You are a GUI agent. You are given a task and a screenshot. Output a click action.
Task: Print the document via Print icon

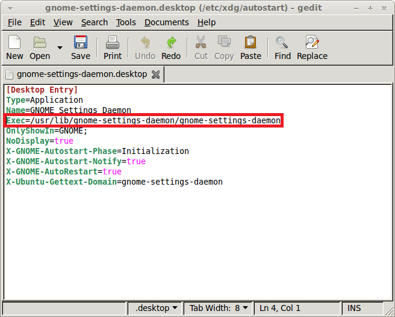click(113, 42)
